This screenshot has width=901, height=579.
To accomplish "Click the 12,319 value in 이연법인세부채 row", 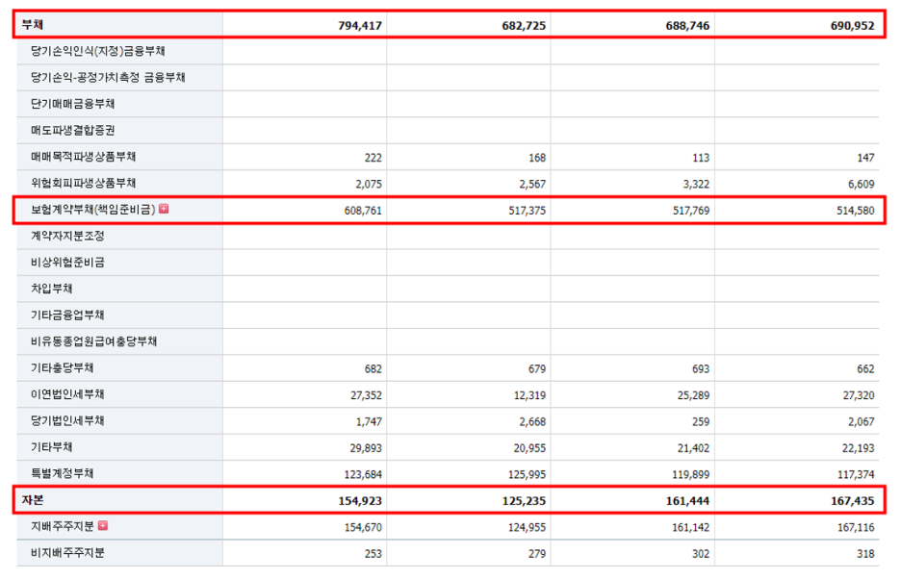I will click(529, 395).
